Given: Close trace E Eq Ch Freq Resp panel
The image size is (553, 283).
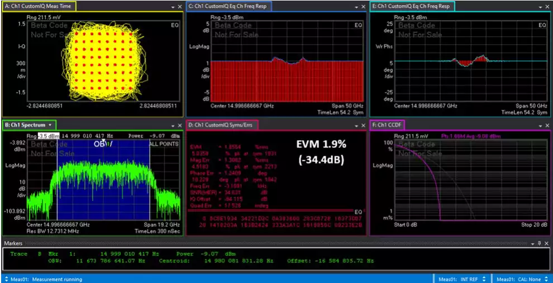Looking at the screenshot, I should [x=547, y=7].
